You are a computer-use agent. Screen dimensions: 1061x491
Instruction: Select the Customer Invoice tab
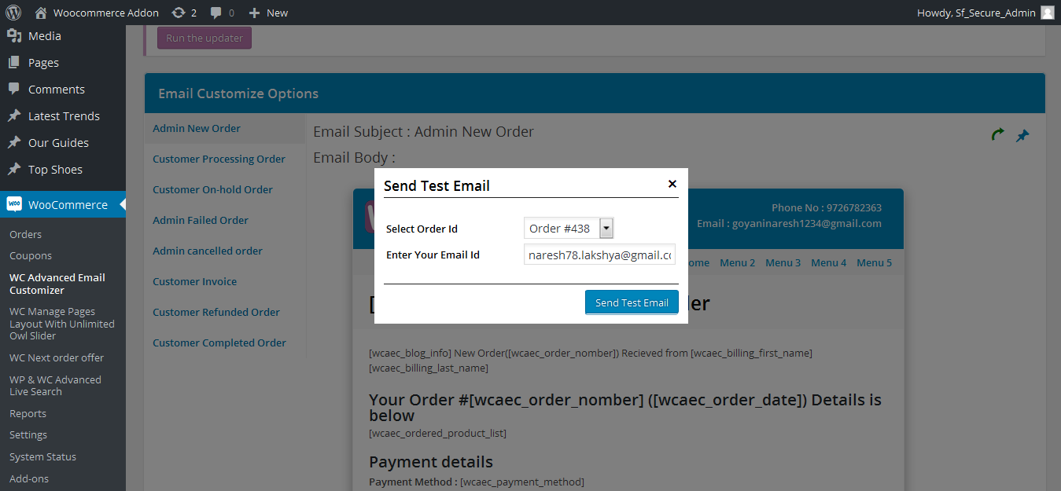coord(194,281)
